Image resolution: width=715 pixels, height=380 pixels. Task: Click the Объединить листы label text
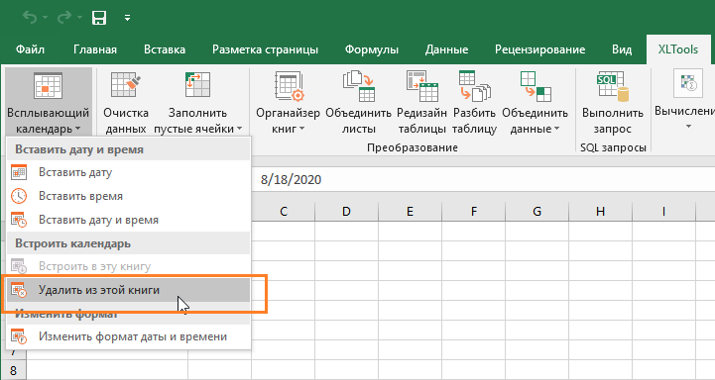click(358, 121)
